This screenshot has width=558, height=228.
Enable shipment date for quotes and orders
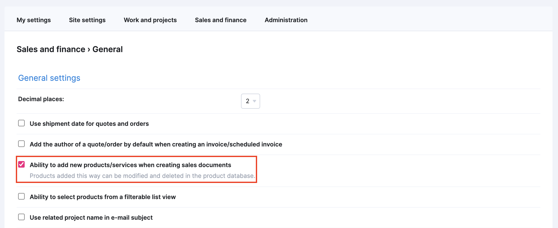(21, 123)
